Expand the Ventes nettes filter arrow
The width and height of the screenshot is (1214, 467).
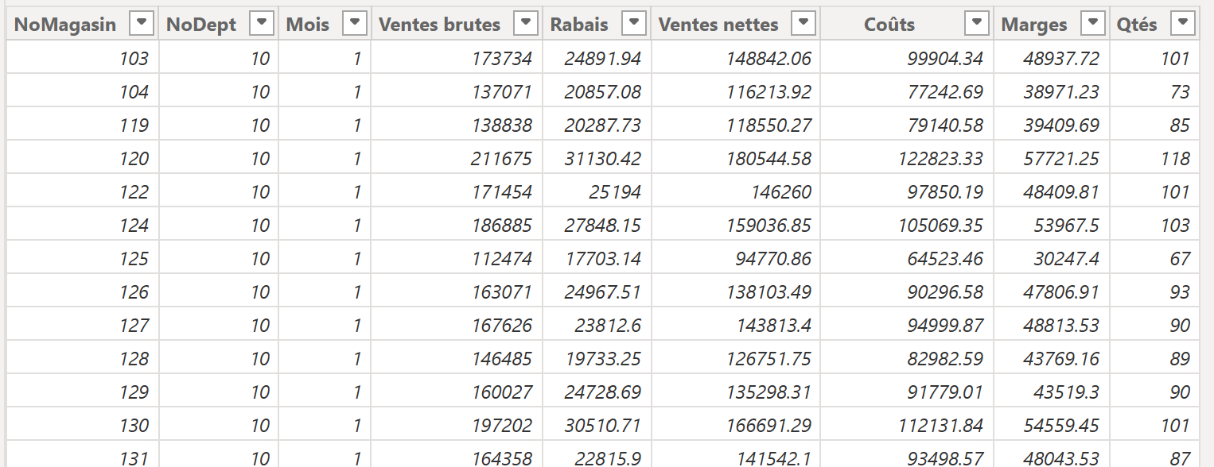[x=804, y=24]
